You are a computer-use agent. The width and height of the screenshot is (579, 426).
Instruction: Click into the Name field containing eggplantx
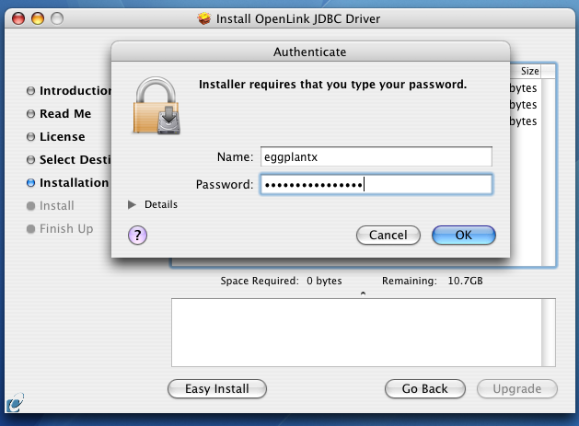(376, 157)
